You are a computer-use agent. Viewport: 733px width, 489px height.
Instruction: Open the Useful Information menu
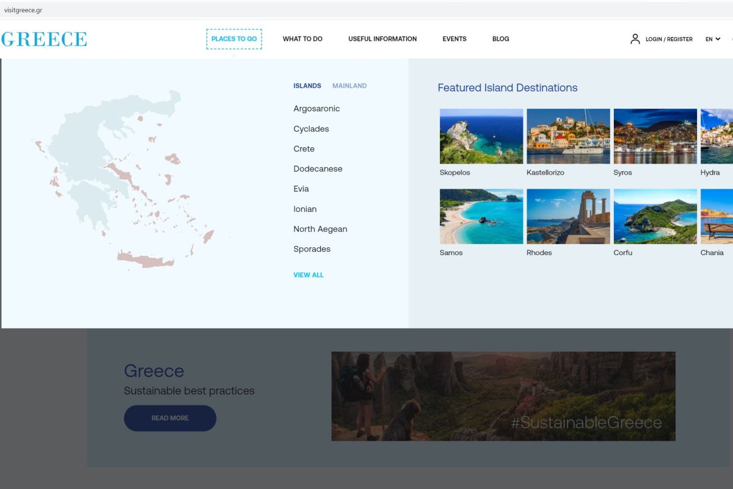382,39
